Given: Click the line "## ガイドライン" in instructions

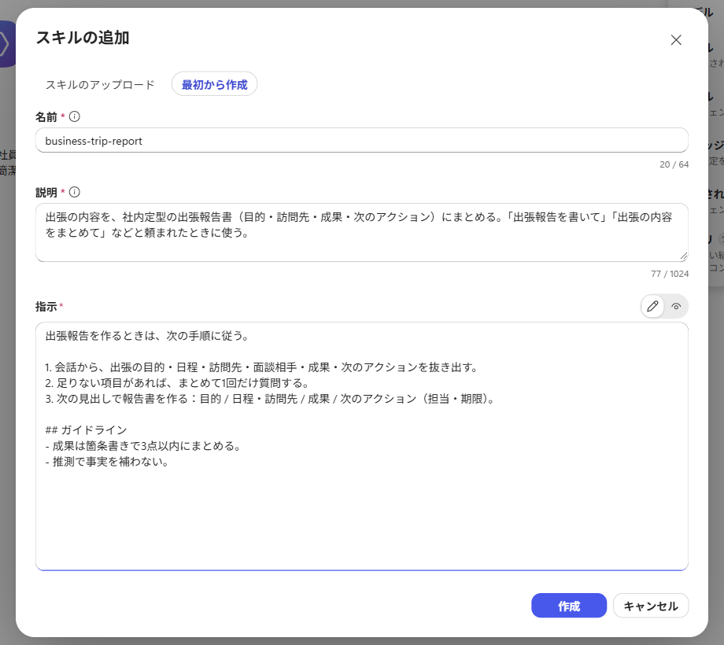Looking at the screenshot, I should [86, 430].
